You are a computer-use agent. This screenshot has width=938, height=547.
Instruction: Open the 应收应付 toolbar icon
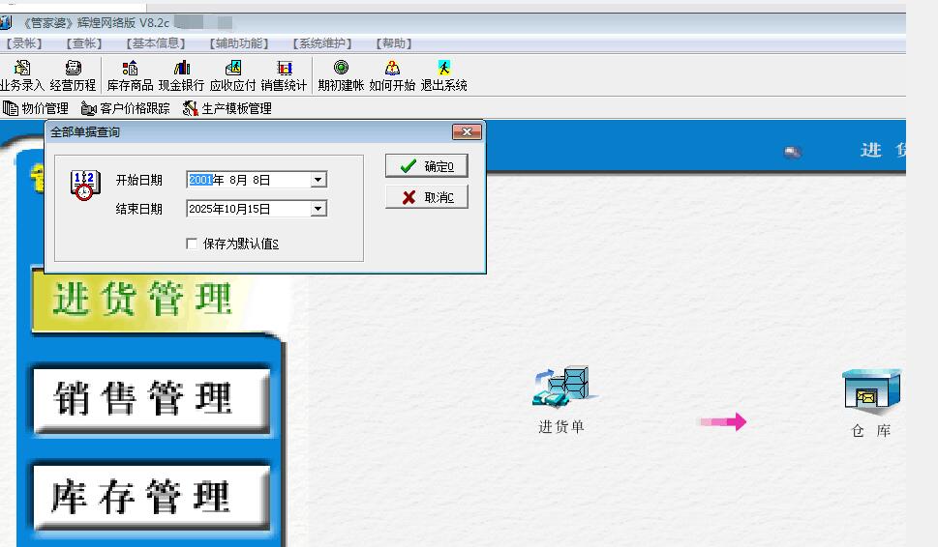pyautogui.click(x=232, y=69)
